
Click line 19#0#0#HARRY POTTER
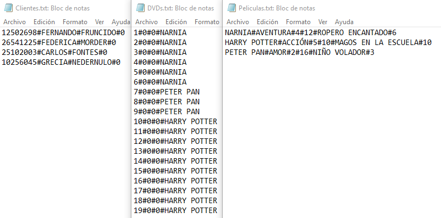(x=175, y=210)
